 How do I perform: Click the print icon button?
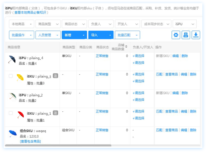(x=186, y=35)
